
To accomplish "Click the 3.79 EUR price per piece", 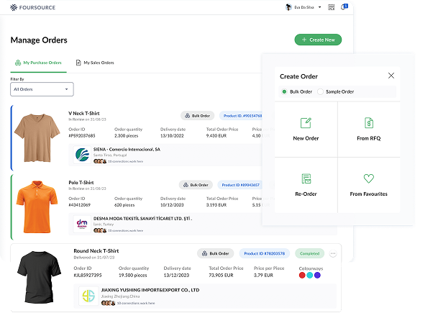I will coord(263,276).
